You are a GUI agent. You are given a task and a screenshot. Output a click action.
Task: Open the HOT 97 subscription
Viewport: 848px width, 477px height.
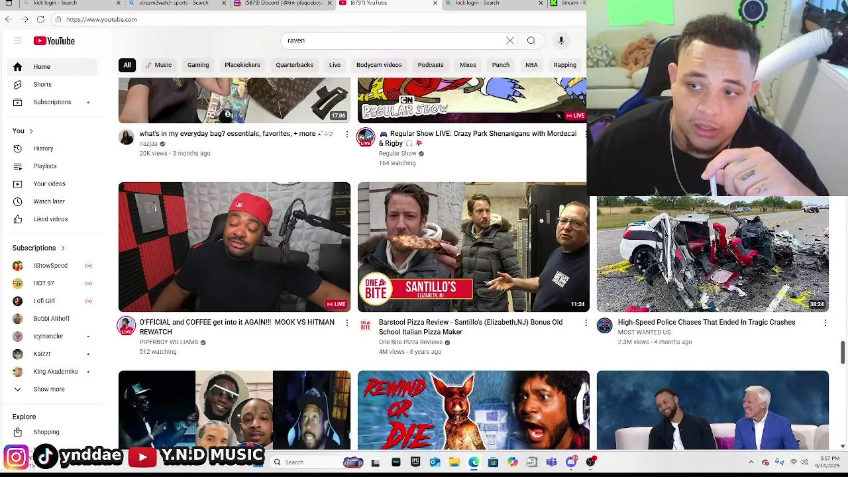point(52,284)
